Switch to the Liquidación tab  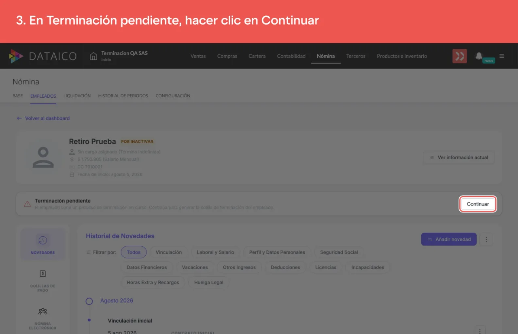click(77, 96)
